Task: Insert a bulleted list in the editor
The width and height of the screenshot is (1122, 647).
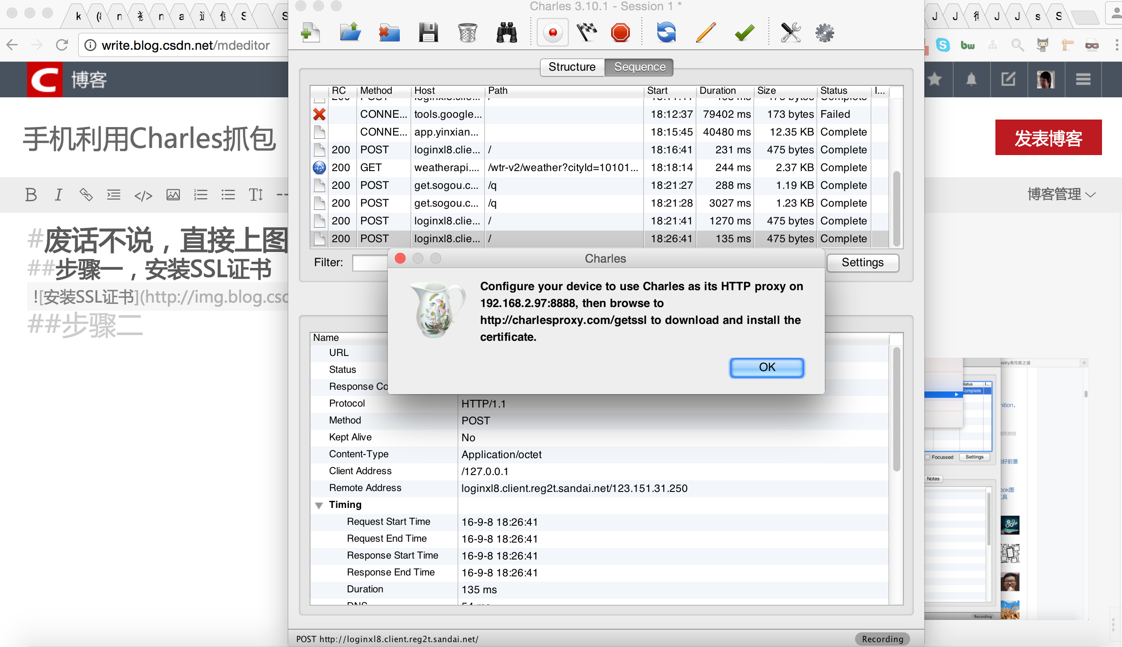Action: (228, 195)
